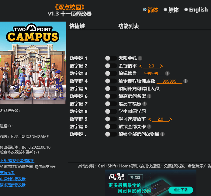Click the 点击下载 button in banner
Screen dimensions: 211x196
[181, 190]
